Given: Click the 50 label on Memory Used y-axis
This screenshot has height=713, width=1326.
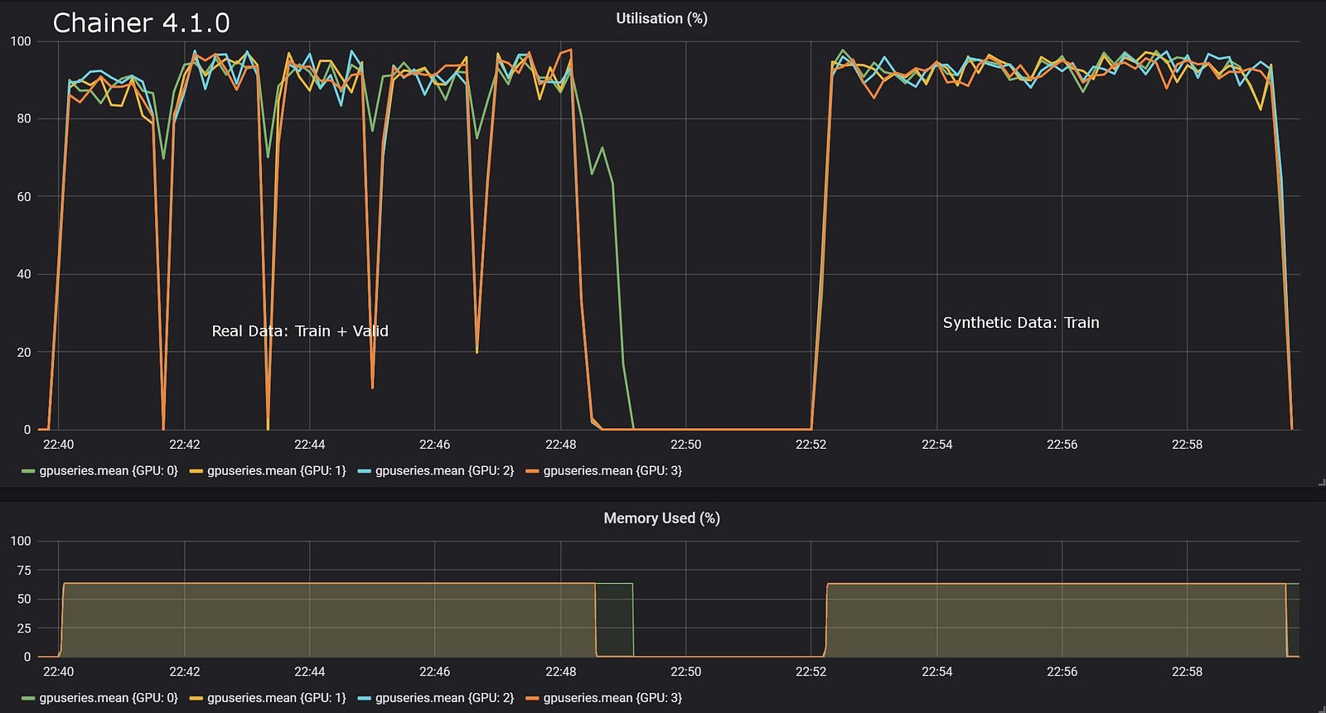Looking at the screenshot, I should coord(24,599).
